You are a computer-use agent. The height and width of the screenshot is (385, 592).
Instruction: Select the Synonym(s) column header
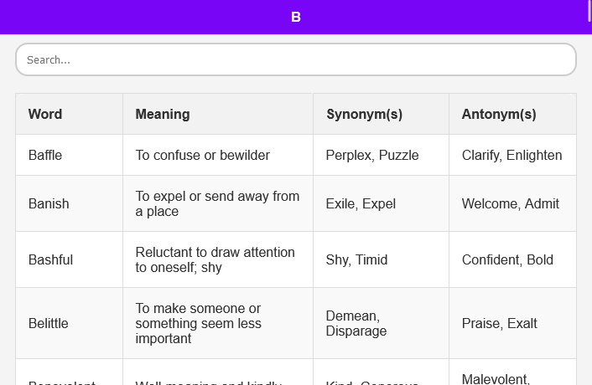coord(365,114)
